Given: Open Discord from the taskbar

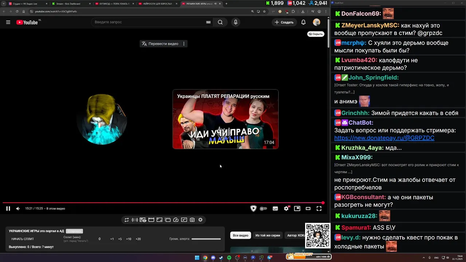Looking at the screenshot, I should click(x=213, y=258).
